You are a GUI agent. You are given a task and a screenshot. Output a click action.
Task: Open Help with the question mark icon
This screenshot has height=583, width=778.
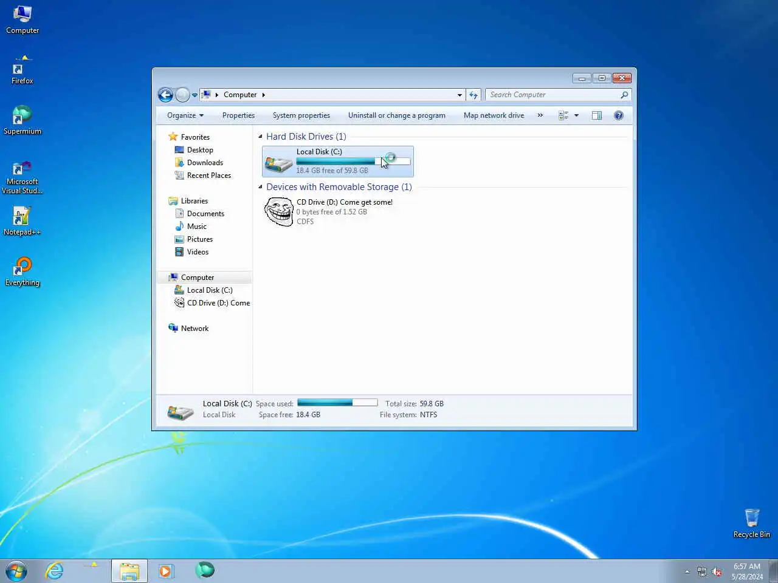619,115
